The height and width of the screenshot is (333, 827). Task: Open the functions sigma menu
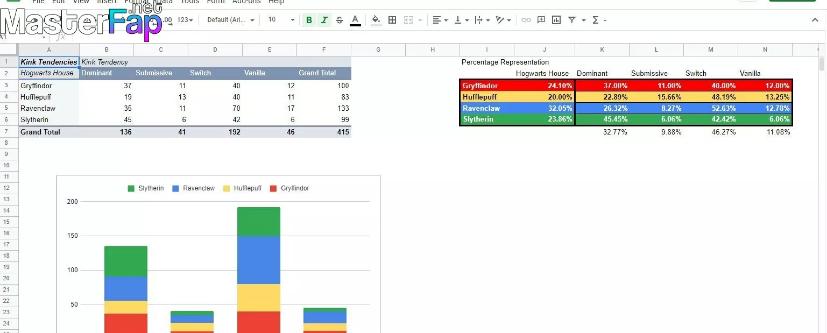(599, 20)
